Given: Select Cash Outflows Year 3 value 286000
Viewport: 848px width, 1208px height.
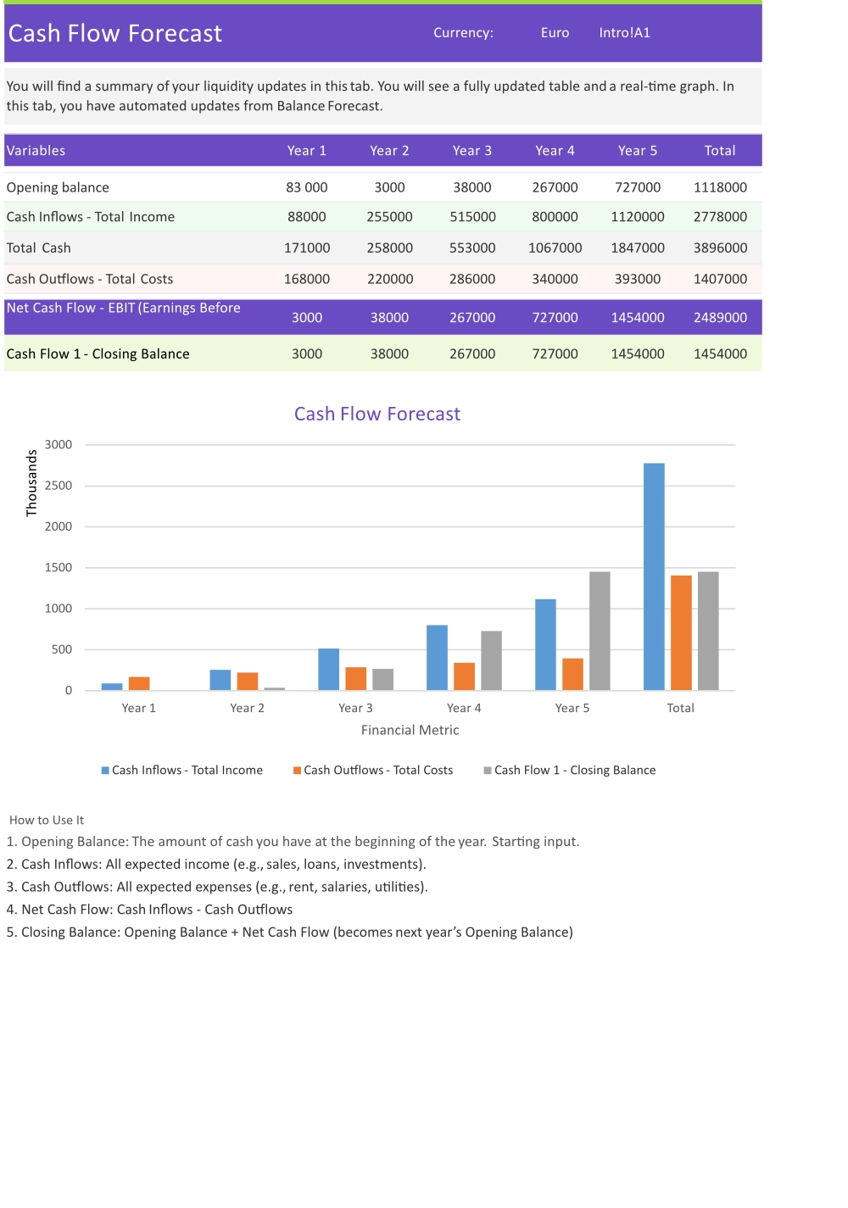Looking at the screenshot, I should pyautogui.click(x=472, y=279).
